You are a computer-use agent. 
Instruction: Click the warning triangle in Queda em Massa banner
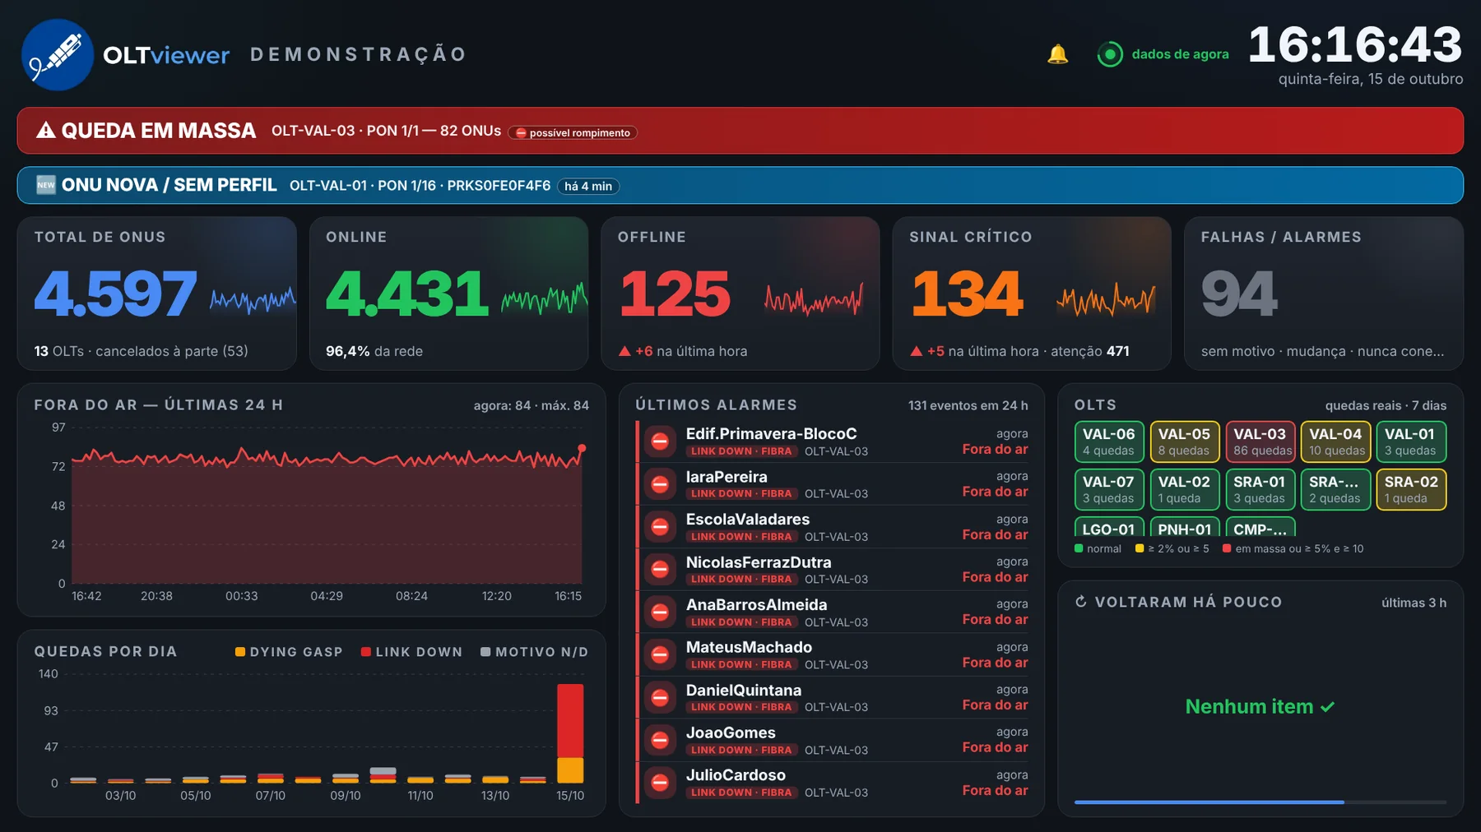click(x=45, y=131)
